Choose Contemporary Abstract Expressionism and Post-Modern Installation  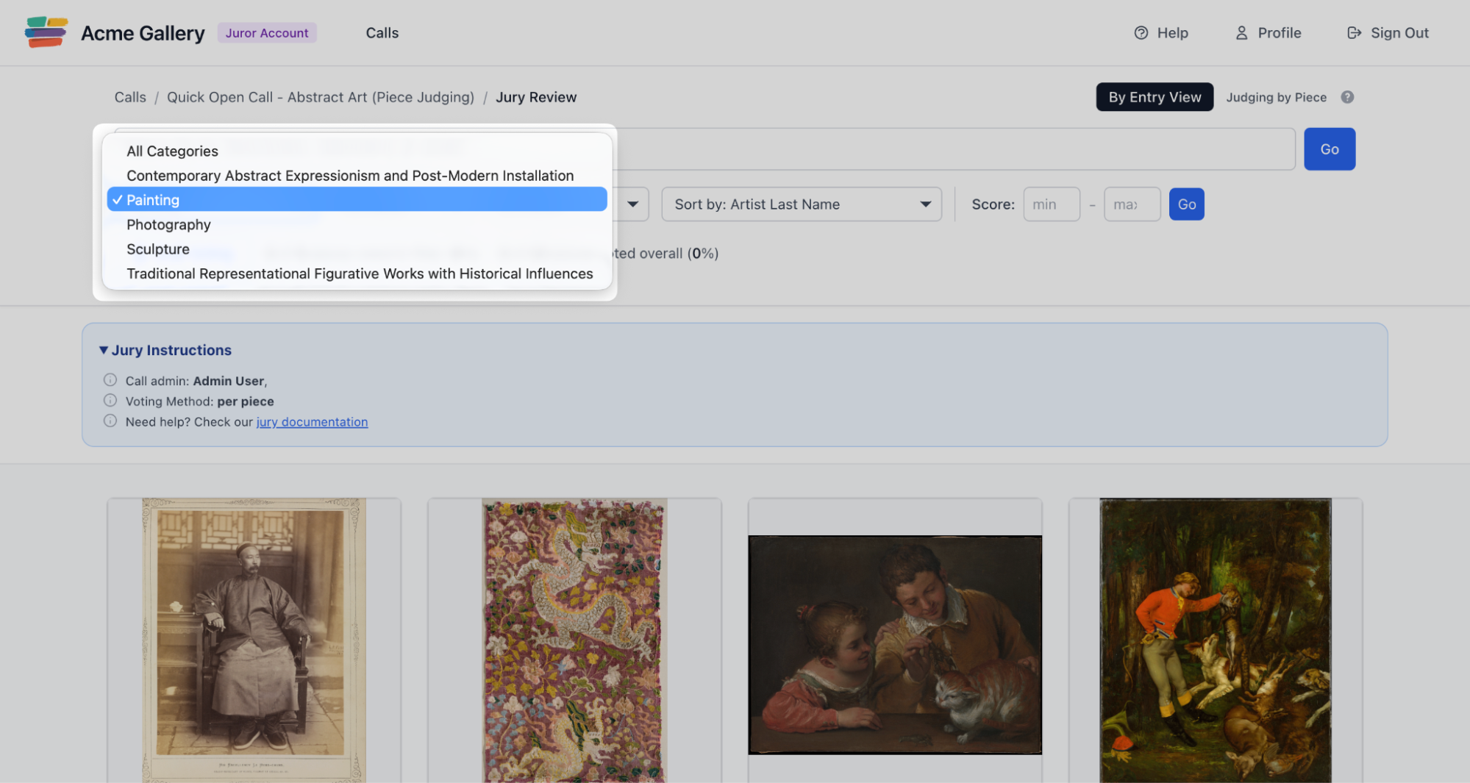[x=357, y=175]
